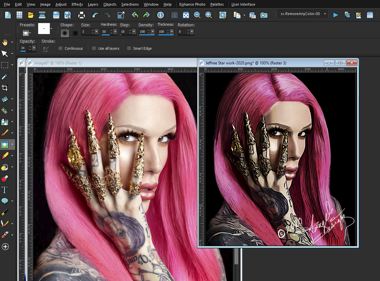Choose the Dropper eyedropper tool
The width and height of the screenshot is (380, 281).
(5, 76)
